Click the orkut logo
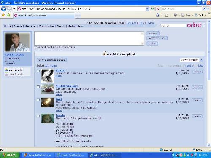The width and height of the screenshot is (211, 158). tap(194, 25)
